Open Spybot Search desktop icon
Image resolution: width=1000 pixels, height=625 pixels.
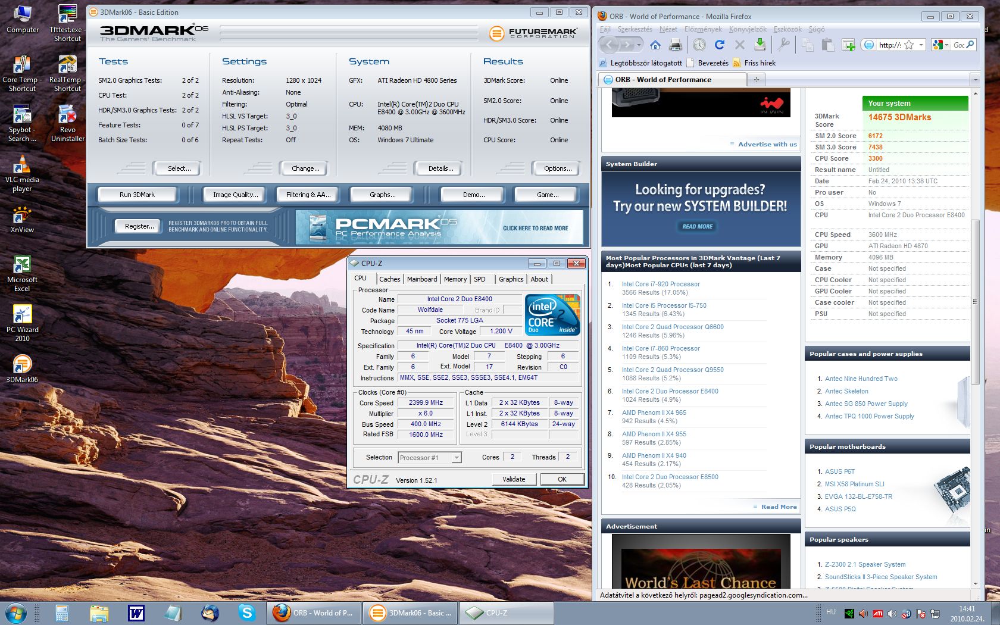(22, 123)
